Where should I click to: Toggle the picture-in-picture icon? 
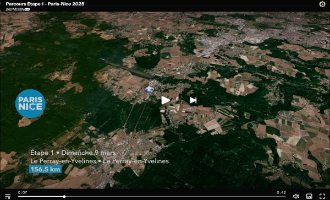coord(309,196)
